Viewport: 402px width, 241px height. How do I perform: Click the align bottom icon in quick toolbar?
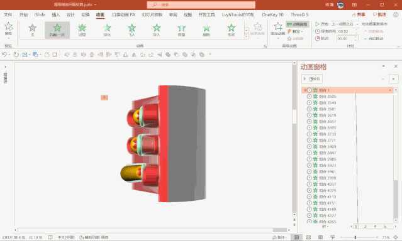point(126,55)
